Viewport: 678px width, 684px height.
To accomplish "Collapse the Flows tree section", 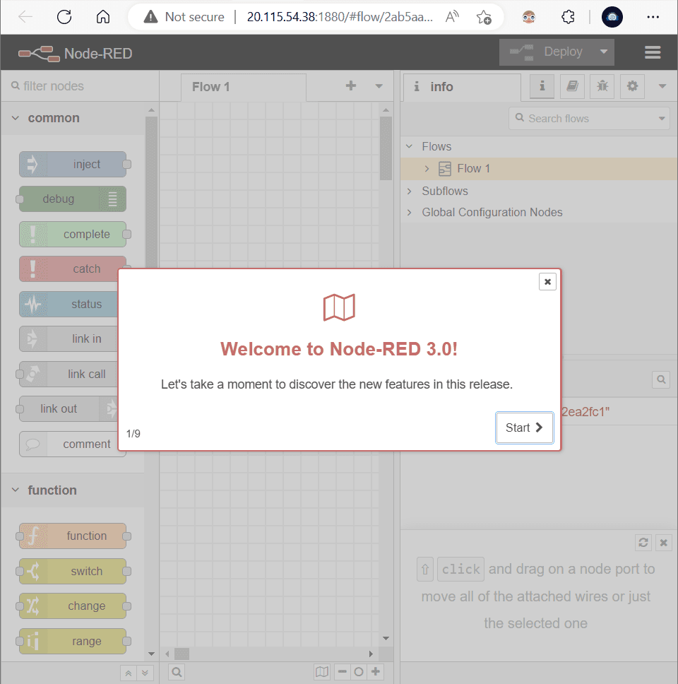I will tap(409, 146).
